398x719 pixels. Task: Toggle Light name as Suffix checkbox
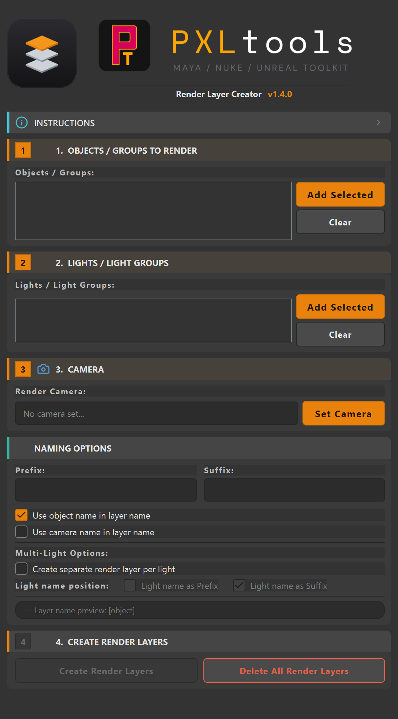239,585
